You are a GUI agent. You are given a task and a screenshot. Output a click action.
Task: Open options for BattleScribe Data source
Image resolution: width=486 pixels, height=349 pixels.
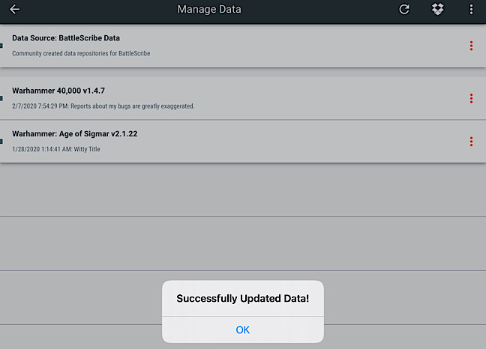pyautogui.click(x=471, y=46)
